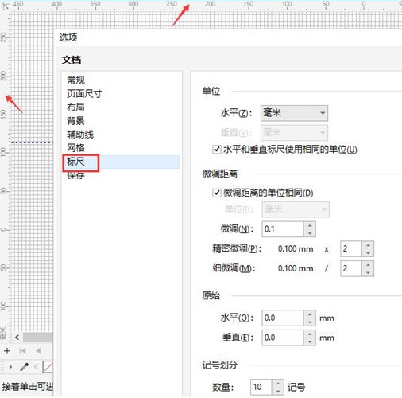This screenshot has height=398, width=402.
Task: Decrease the 记号划分 数量 value
Action: tap(278, 391)
